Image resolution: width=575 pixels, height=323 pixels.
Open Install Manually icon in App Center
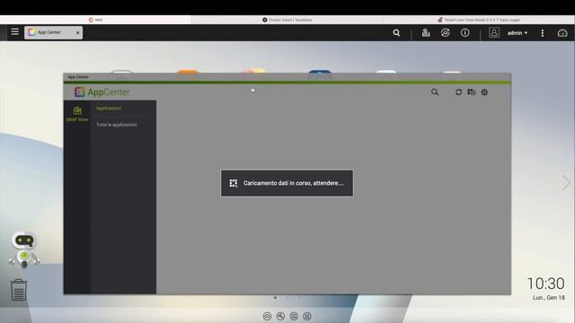tap(471, 92)
